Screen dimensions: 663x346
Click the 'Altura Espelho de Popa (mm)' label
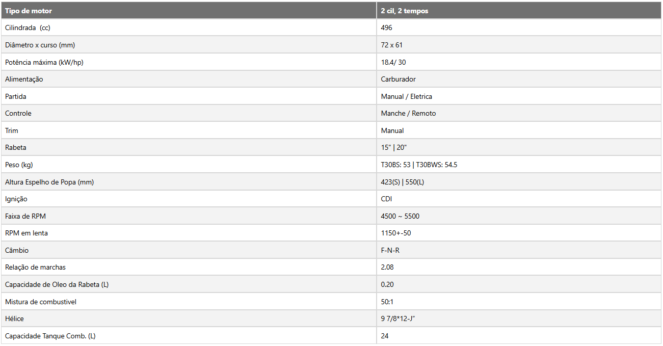tap(49, 182)
